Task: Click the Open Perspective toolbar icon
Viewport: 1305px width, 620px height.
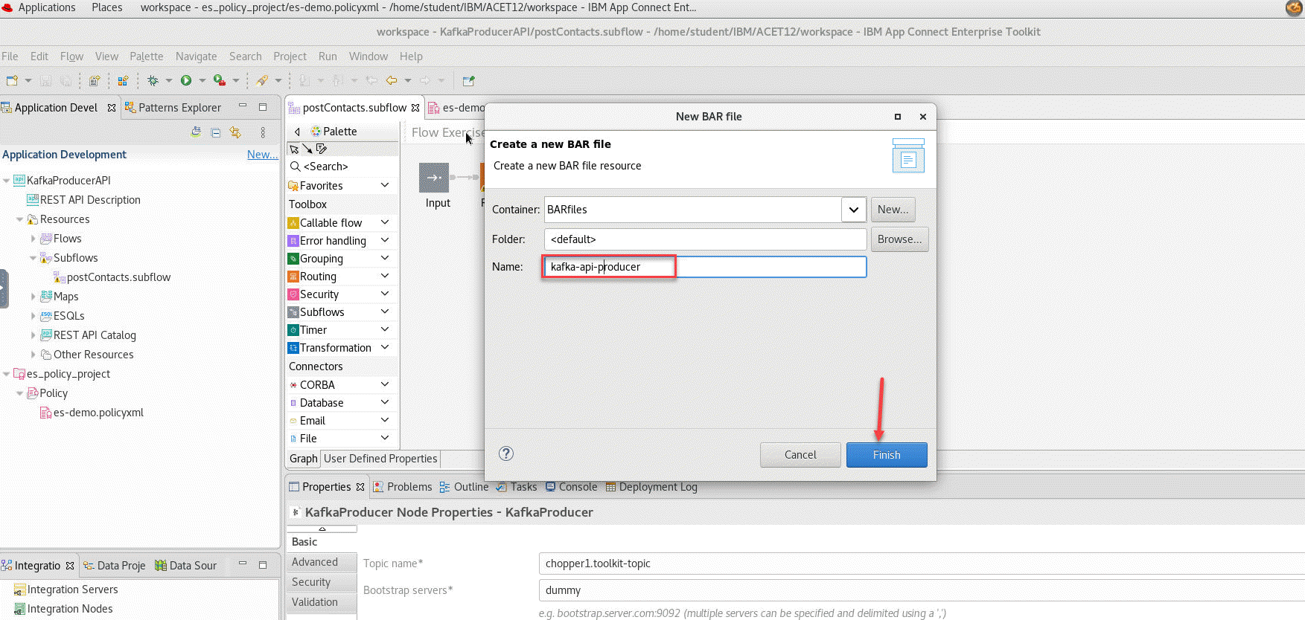Action: click(x=468, y=80)
